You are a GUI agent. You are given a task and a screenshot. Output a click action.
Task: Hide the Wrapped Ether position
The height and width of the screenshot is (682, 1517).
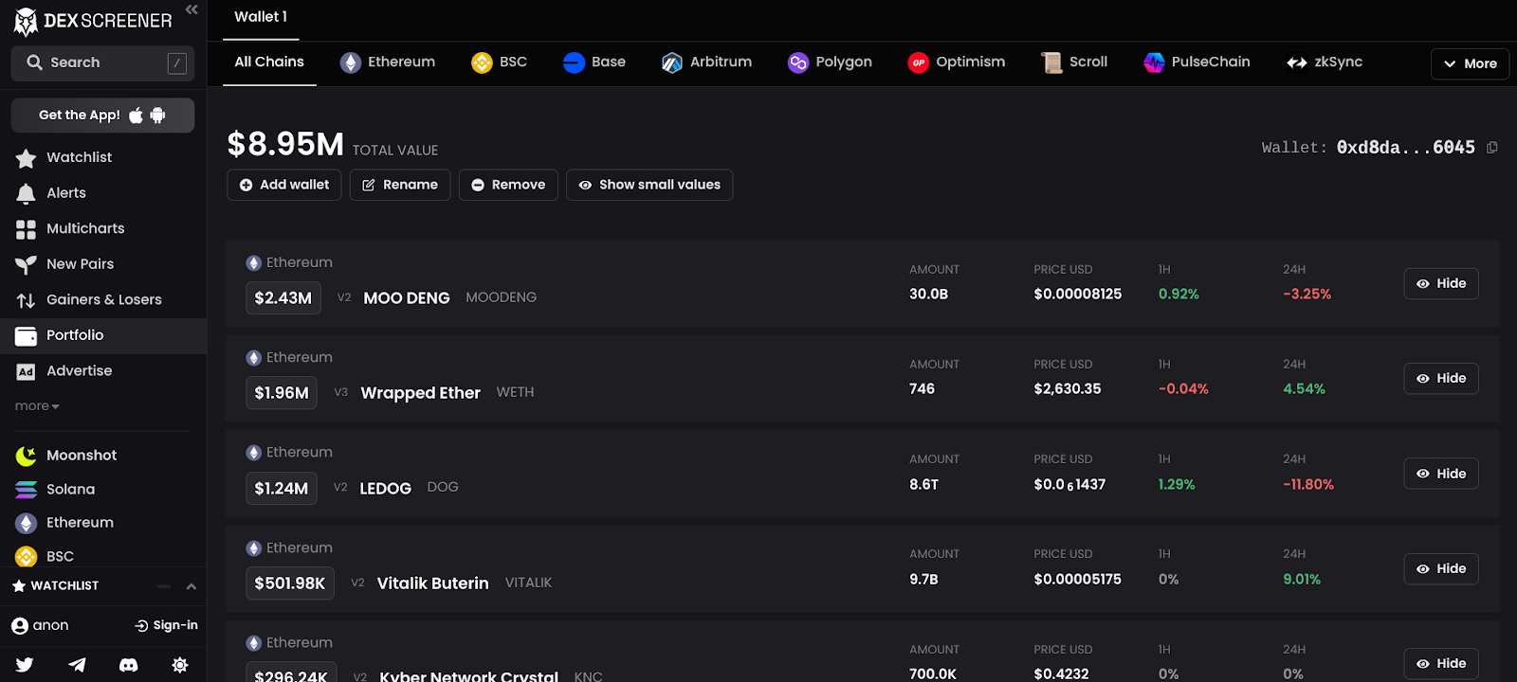coord(1441,378)
